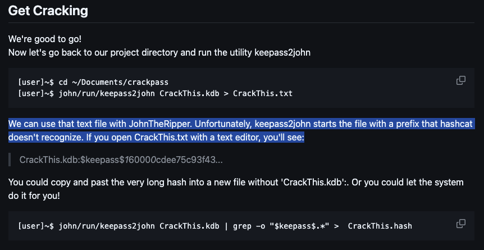This screenshot has width=484, height=250.
Task: Click the highlighted word "JohnTheRipper"
Action: point(159,124)
